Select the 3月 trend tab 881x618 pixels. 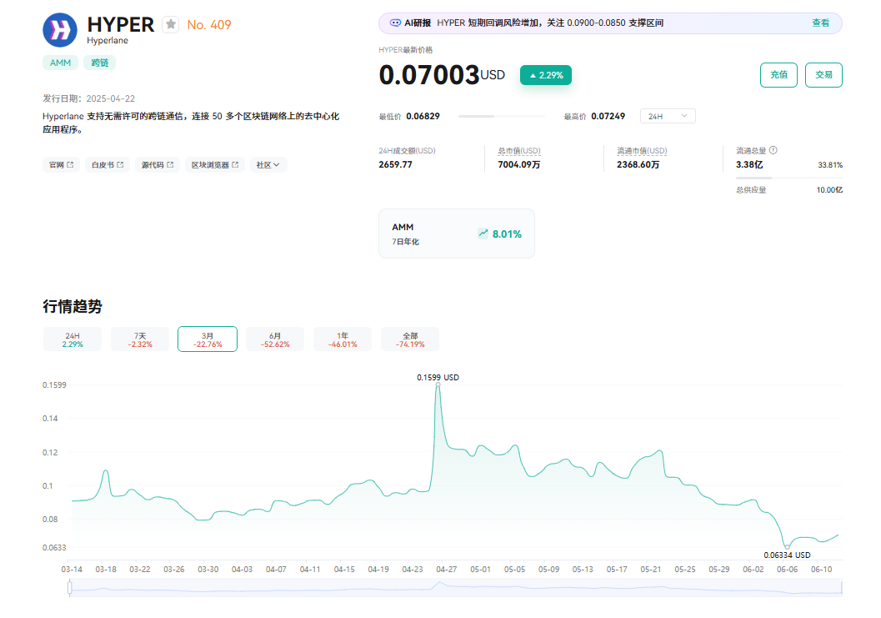208,339
